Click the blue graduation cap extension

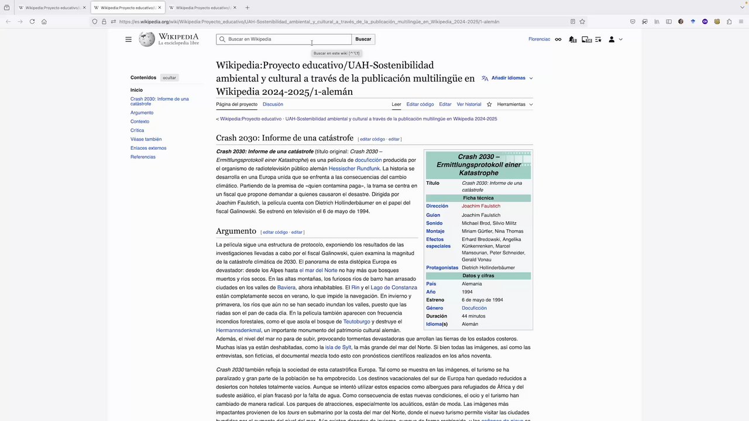pos(693,22)
